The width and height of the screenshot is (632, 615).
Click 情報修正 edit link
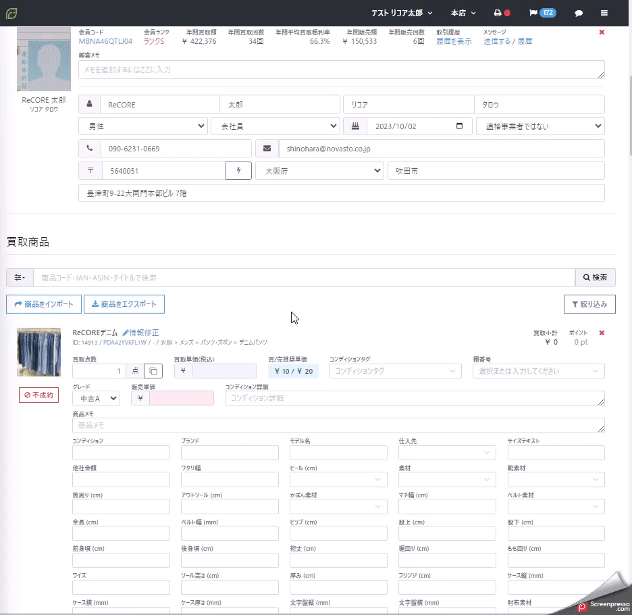point(140,333)
